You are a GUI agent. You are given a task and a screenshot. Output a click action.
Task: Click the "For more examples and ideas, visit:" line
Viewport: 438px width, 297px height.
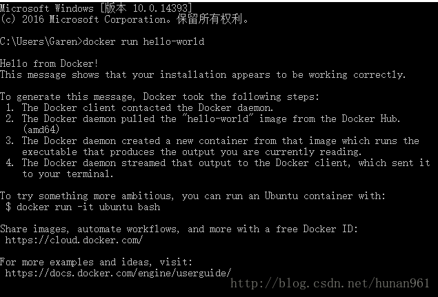pyautogui.click(x=96, y=262)
